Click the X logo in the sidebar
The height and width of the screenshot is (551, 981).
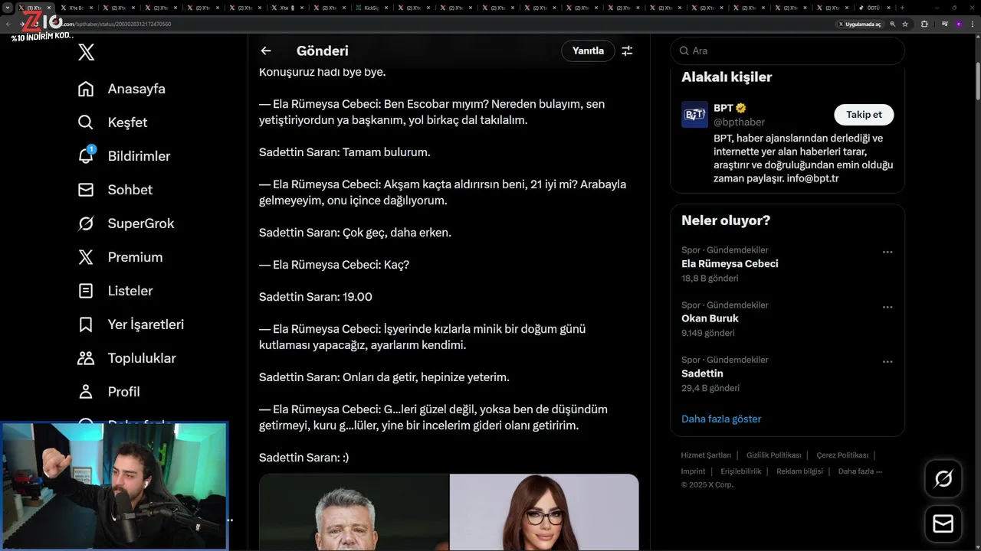tap(87, 52)
